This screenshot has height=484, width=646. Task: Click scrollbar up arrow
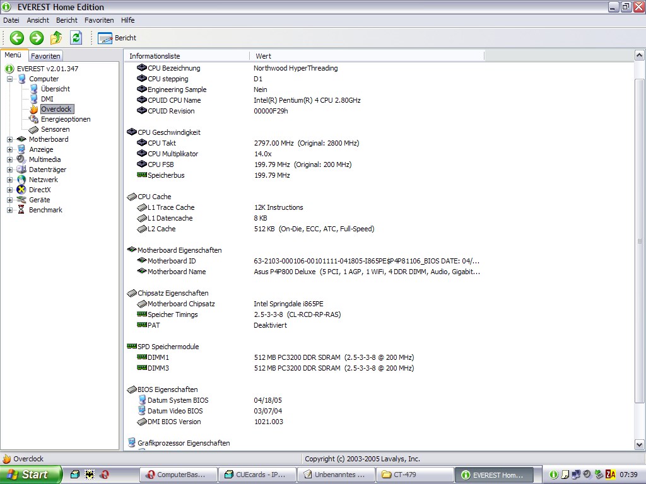tap(639, 55)
